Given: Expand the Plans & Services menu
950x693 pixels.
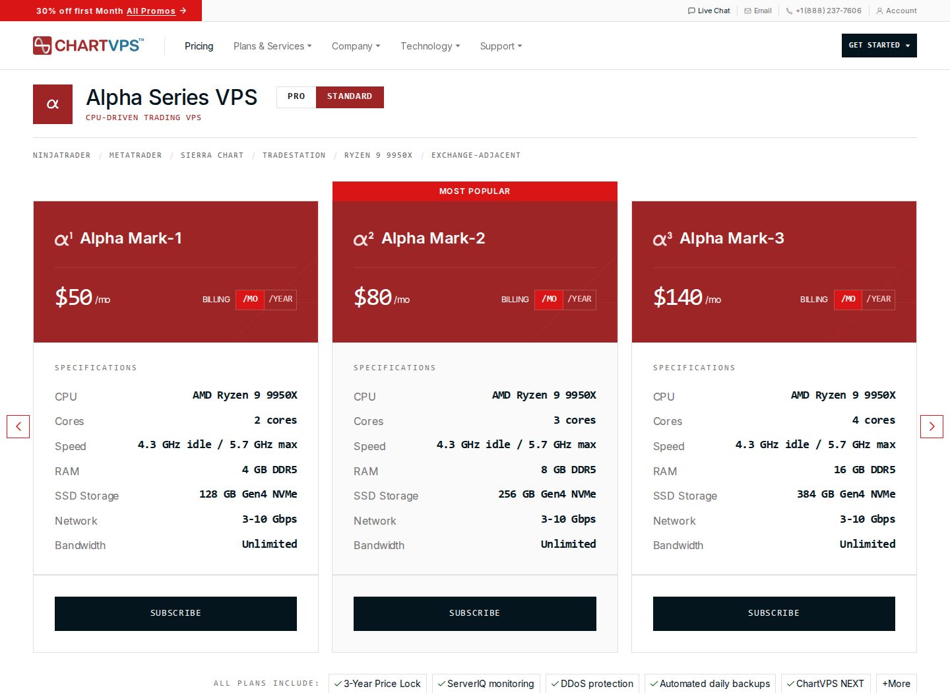Looking at the screenshot, I should point(272,46).
